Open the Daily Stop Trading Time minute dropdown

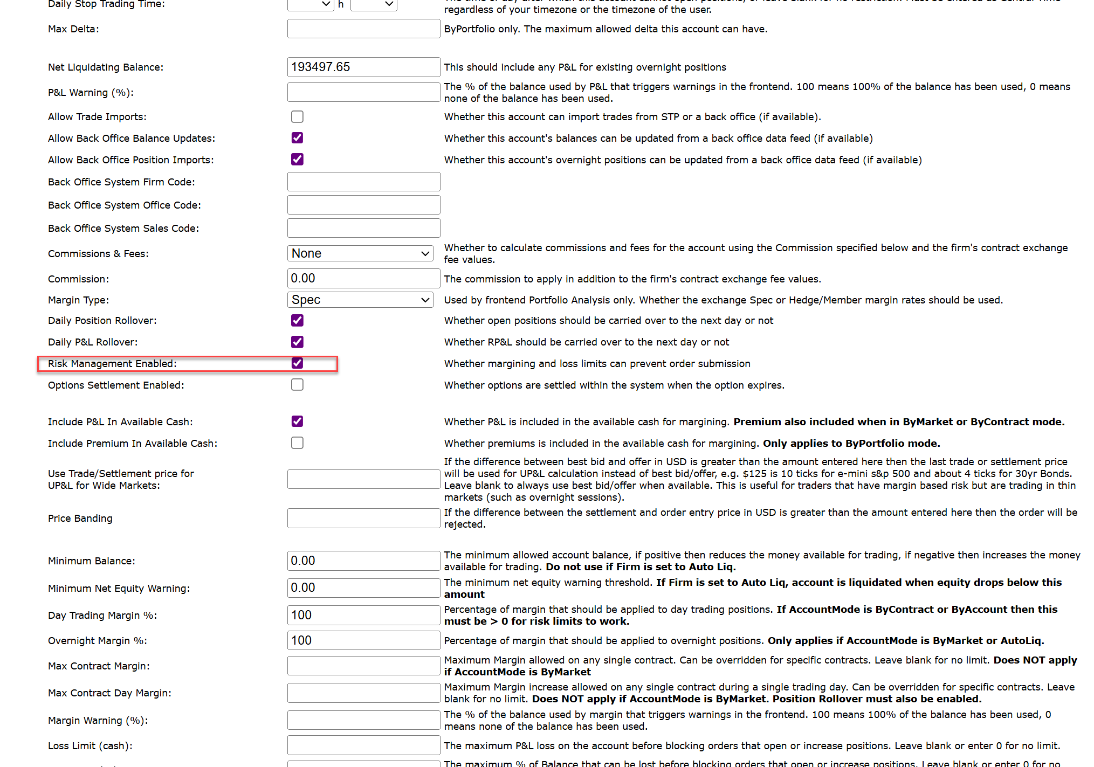[373, 4]
